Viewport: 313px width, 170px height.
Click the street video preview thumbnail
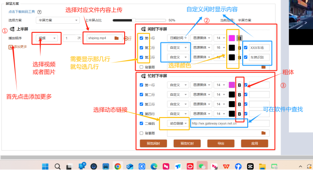click(301, 14)
